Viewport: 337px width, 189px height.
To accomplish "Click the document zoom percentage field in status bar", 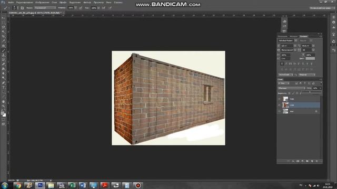I will pos(11,180).
